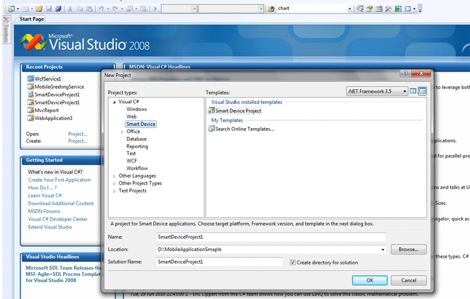470x299 pixels.
Task: Open the Solution Explorer toolbar icon
Action: click(x=360, y=9)
